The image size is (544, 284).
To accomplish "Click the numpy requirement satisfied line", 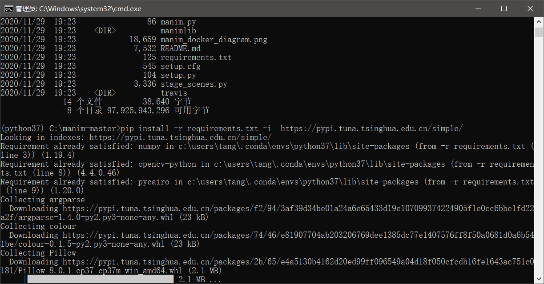I will click(267, 151).
